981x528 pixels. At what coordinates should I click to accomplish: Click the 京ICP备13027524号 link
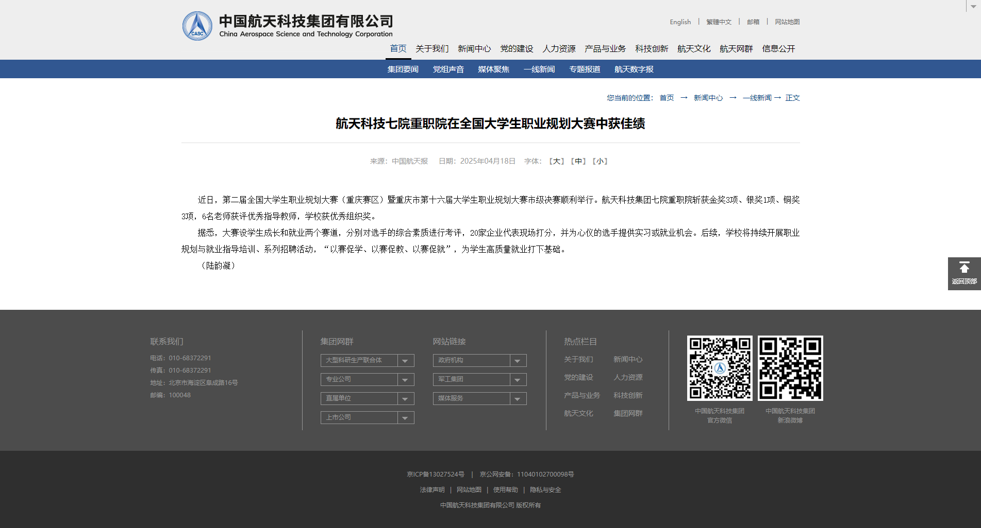(436, 474)
